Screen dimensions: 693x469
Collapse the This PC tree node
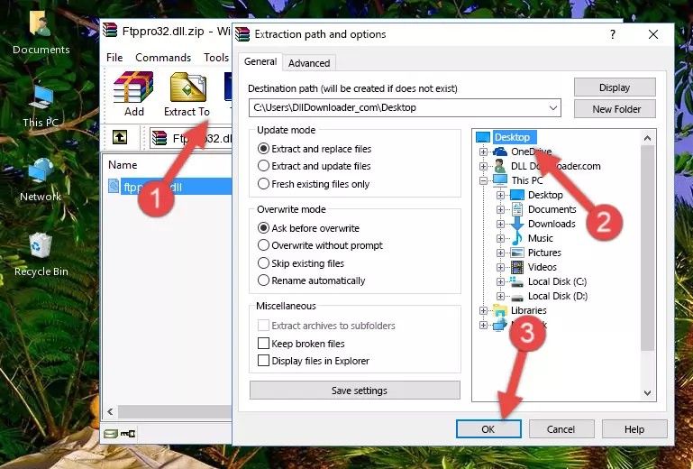(x=483, y=180)
